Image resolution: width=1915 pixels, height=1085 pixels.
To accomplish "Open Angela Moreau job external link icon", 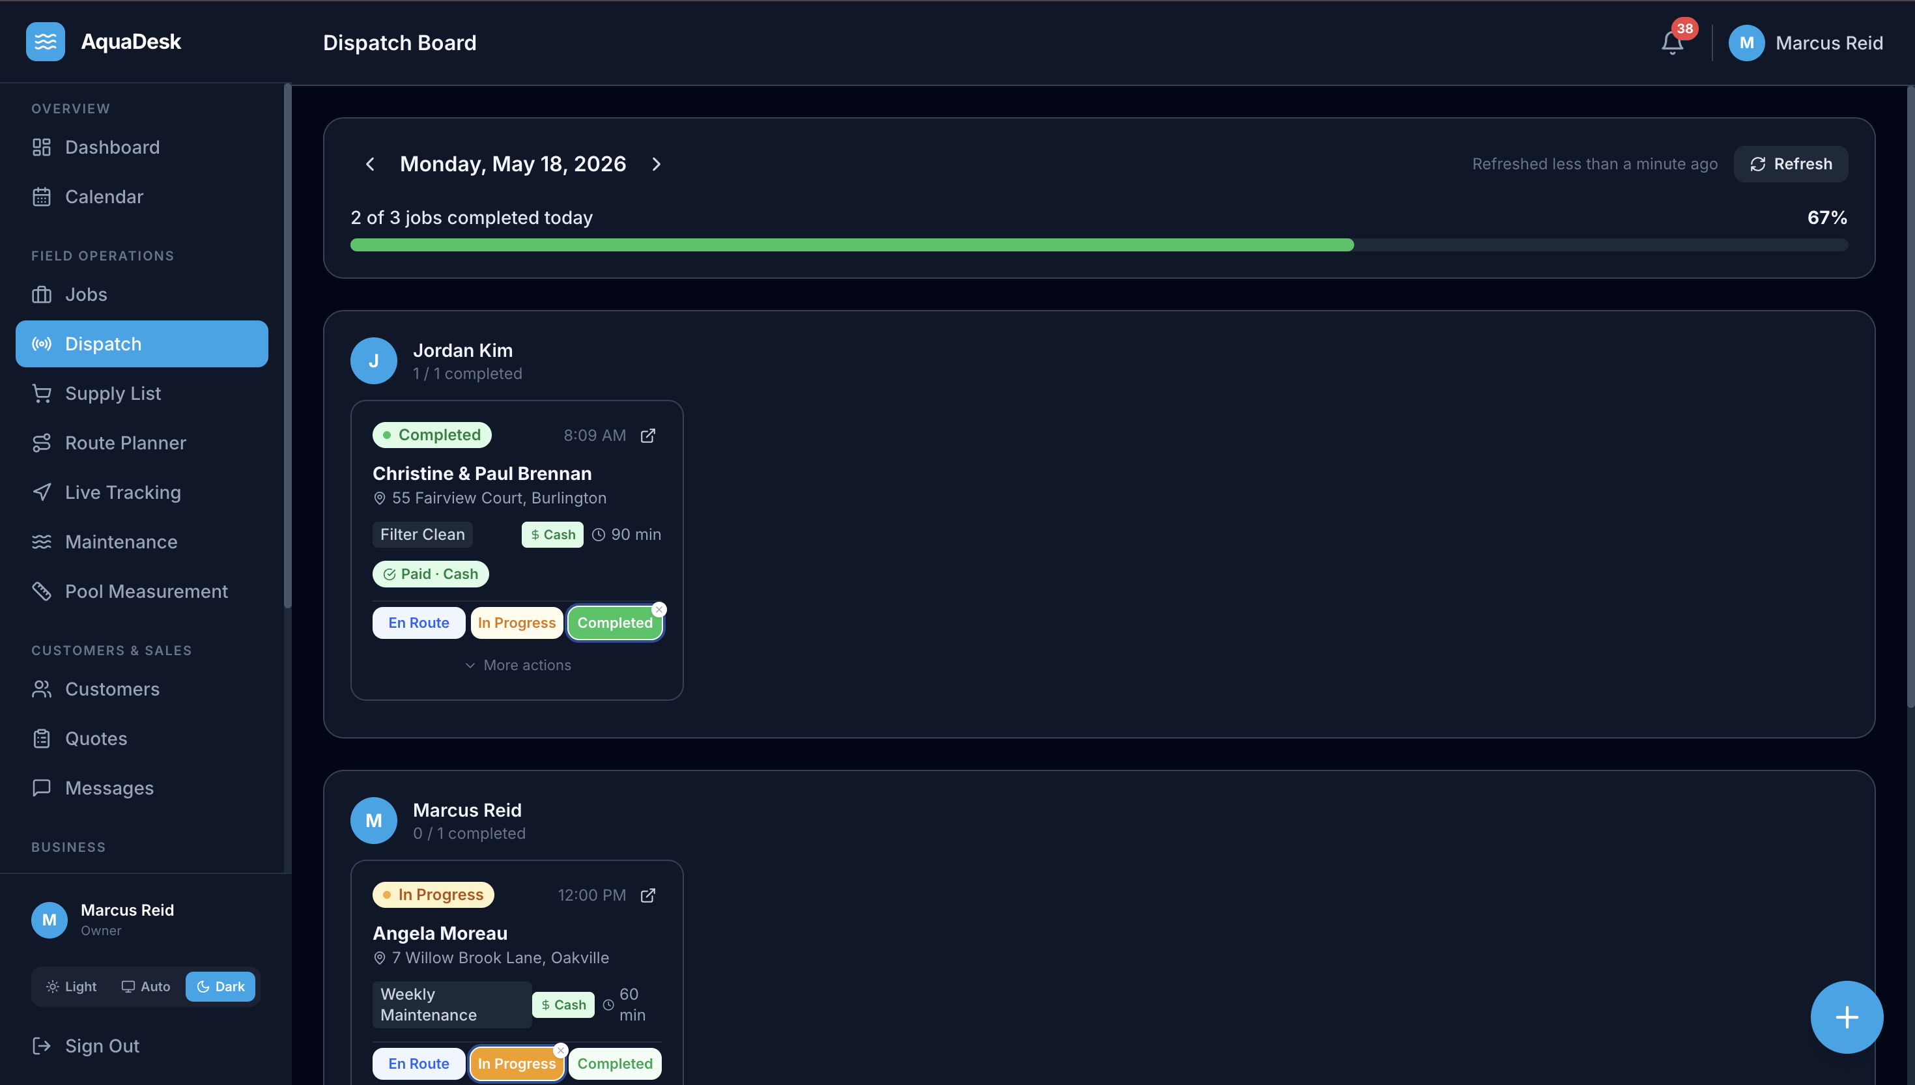I will tap(648, 895).
